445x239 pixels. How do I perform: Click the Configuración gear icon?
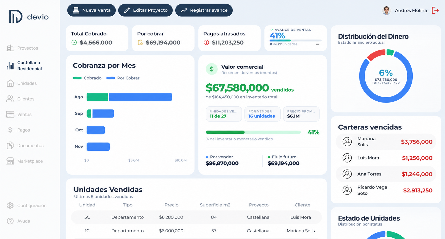(10, 205)
